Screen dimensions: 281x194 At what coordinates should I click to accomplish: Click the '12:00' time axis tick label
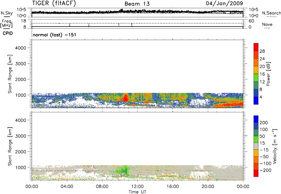tap(137, 187)
